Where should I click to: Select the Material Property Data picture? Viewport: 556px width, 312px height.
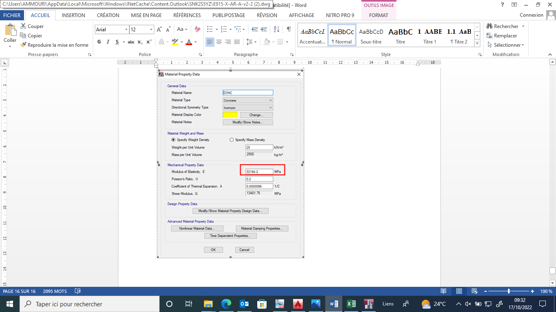pyautogui.click(x=231, y=164)
